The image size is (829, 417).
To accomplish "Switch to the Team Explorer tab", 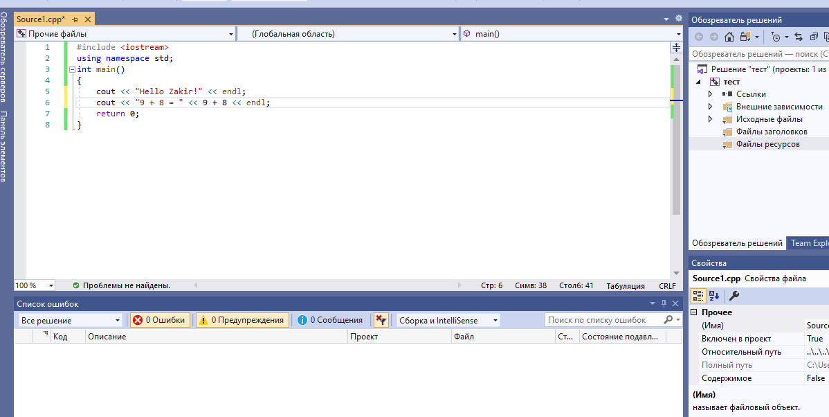I will point(808,243).
